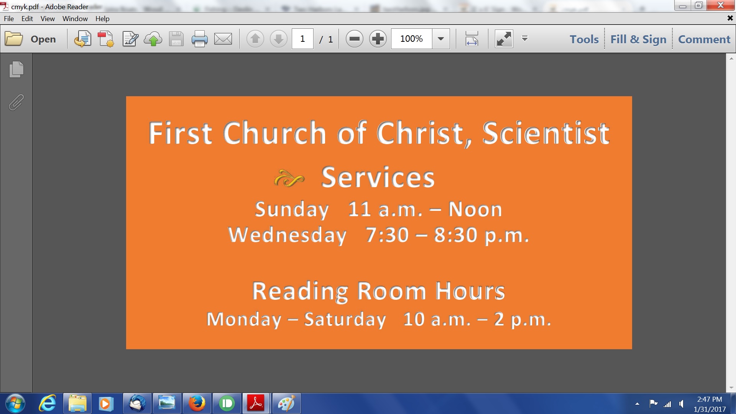Image resolution: width=736 pixels, height=414 pixels.
Task: Switch to Adobe Reader taskbar icon
Action: click(256, 403)
